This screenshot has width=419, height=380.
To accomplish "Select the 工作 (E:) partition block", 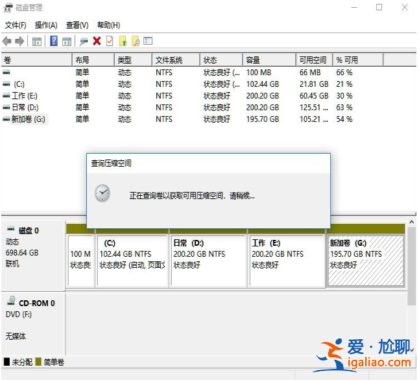I will [x=287, y=260].
